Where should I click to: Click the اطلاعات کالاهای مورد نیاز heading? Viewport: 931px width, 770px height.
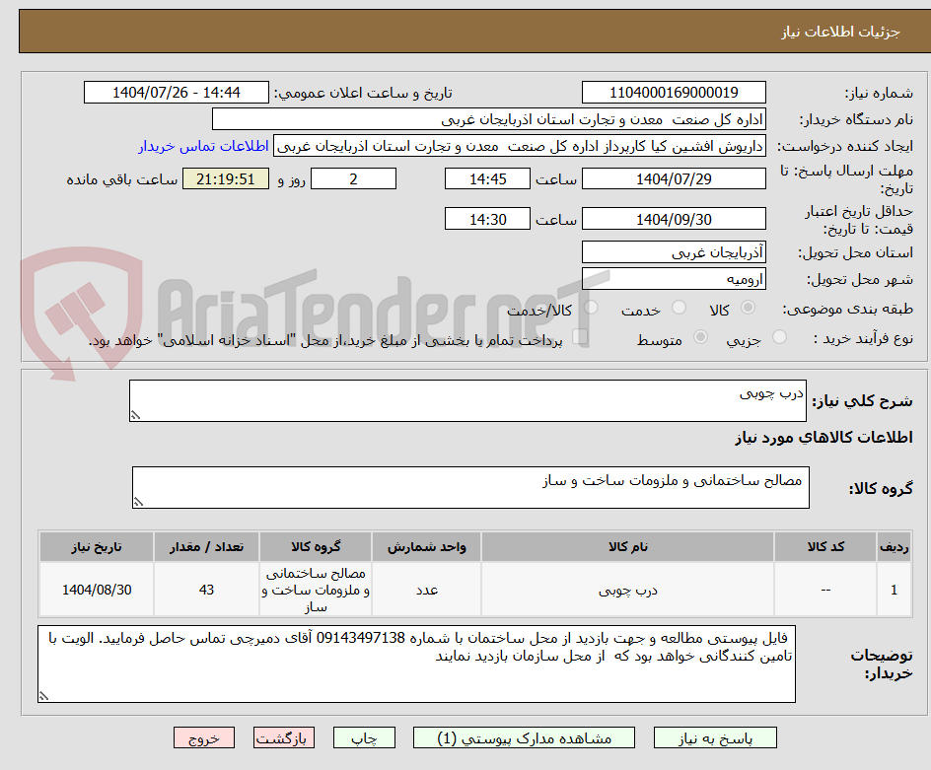pos(824,438)
